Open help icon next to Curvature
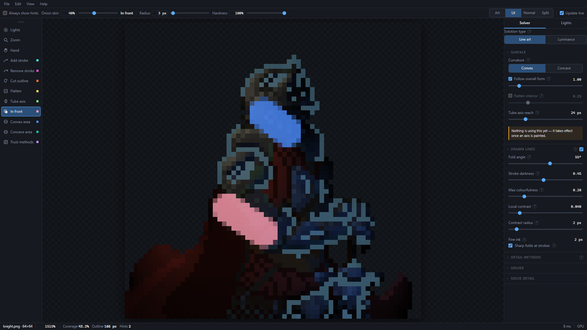The width and height of the screenshot is (587, 330). pos(528,60)
